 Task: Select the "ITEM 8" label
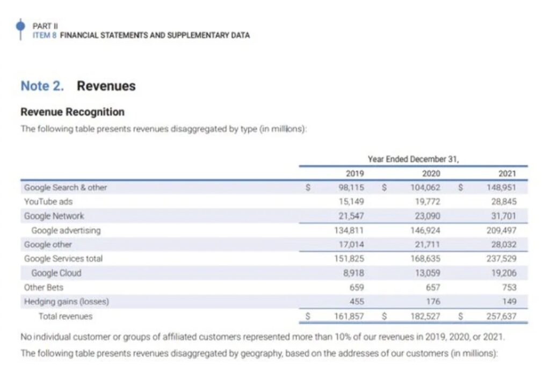click(45, 35)
